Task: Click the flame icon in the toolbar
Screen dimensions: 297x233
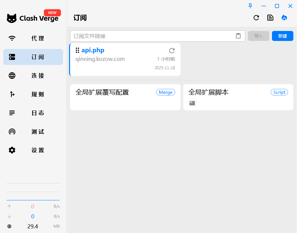Action: tap(284, 18)
